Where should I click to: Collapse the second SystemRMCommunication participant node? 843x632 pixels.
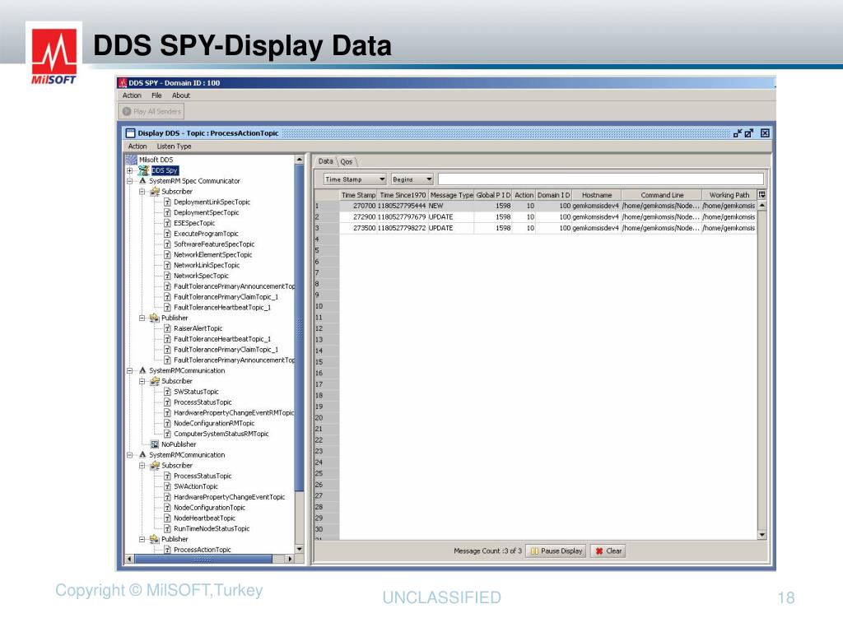click(129, 455)
